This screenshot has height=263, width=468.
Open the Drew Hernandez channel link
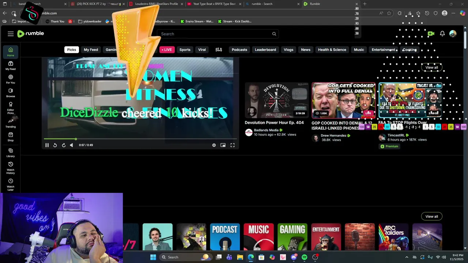(333, 136)
